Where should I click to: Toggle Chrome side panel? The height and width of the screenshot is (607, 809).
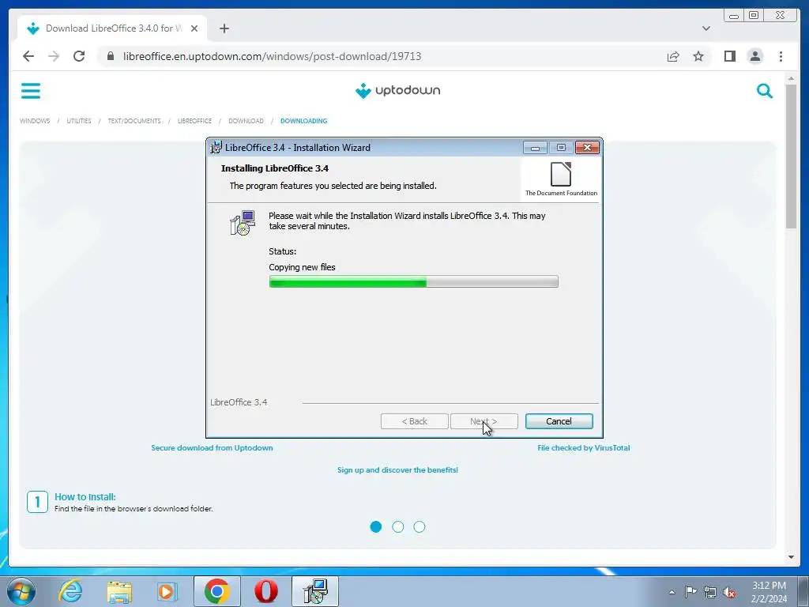coord(729,56)
